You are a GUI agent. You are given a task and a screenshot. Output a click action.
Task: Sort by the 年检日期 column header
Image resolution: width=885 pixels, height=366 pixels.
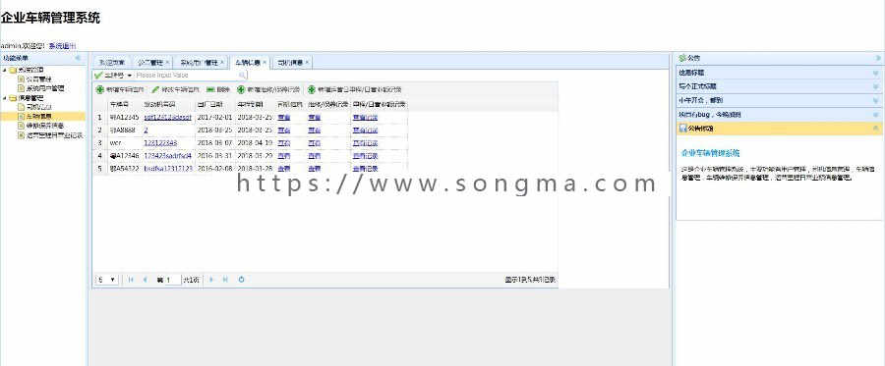pyautogui.click(x=255, y=105)
